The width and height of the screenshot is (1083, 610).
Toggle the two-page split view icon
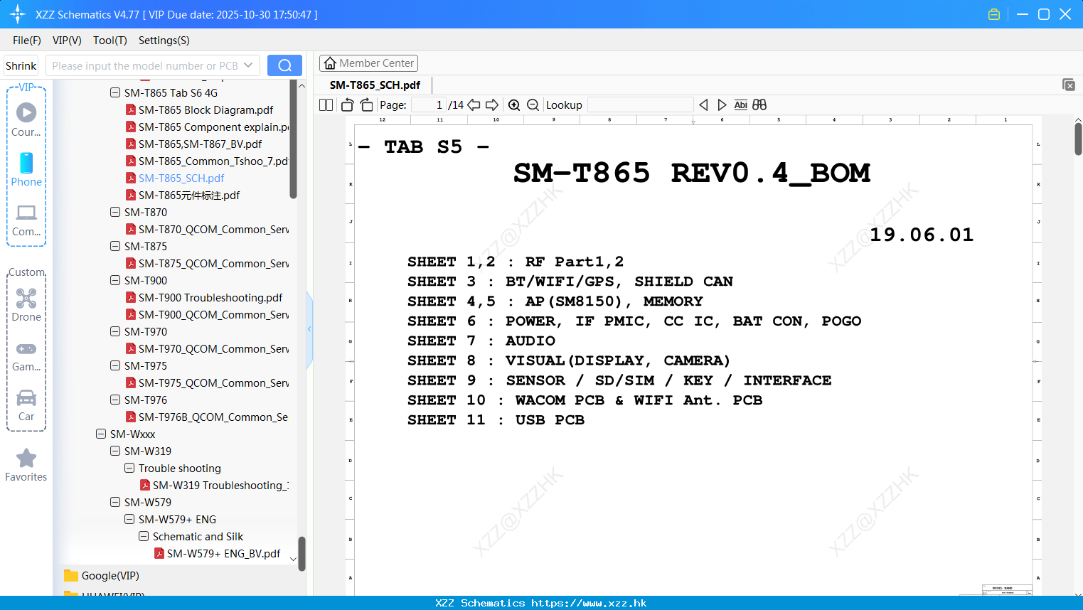326,105
